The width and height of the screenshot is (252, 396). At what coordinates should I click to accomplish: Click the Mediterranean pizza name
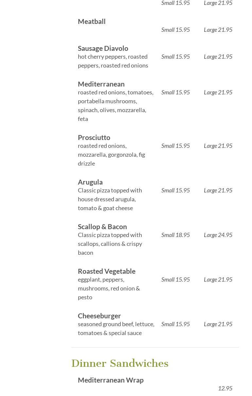pos(101,84)
